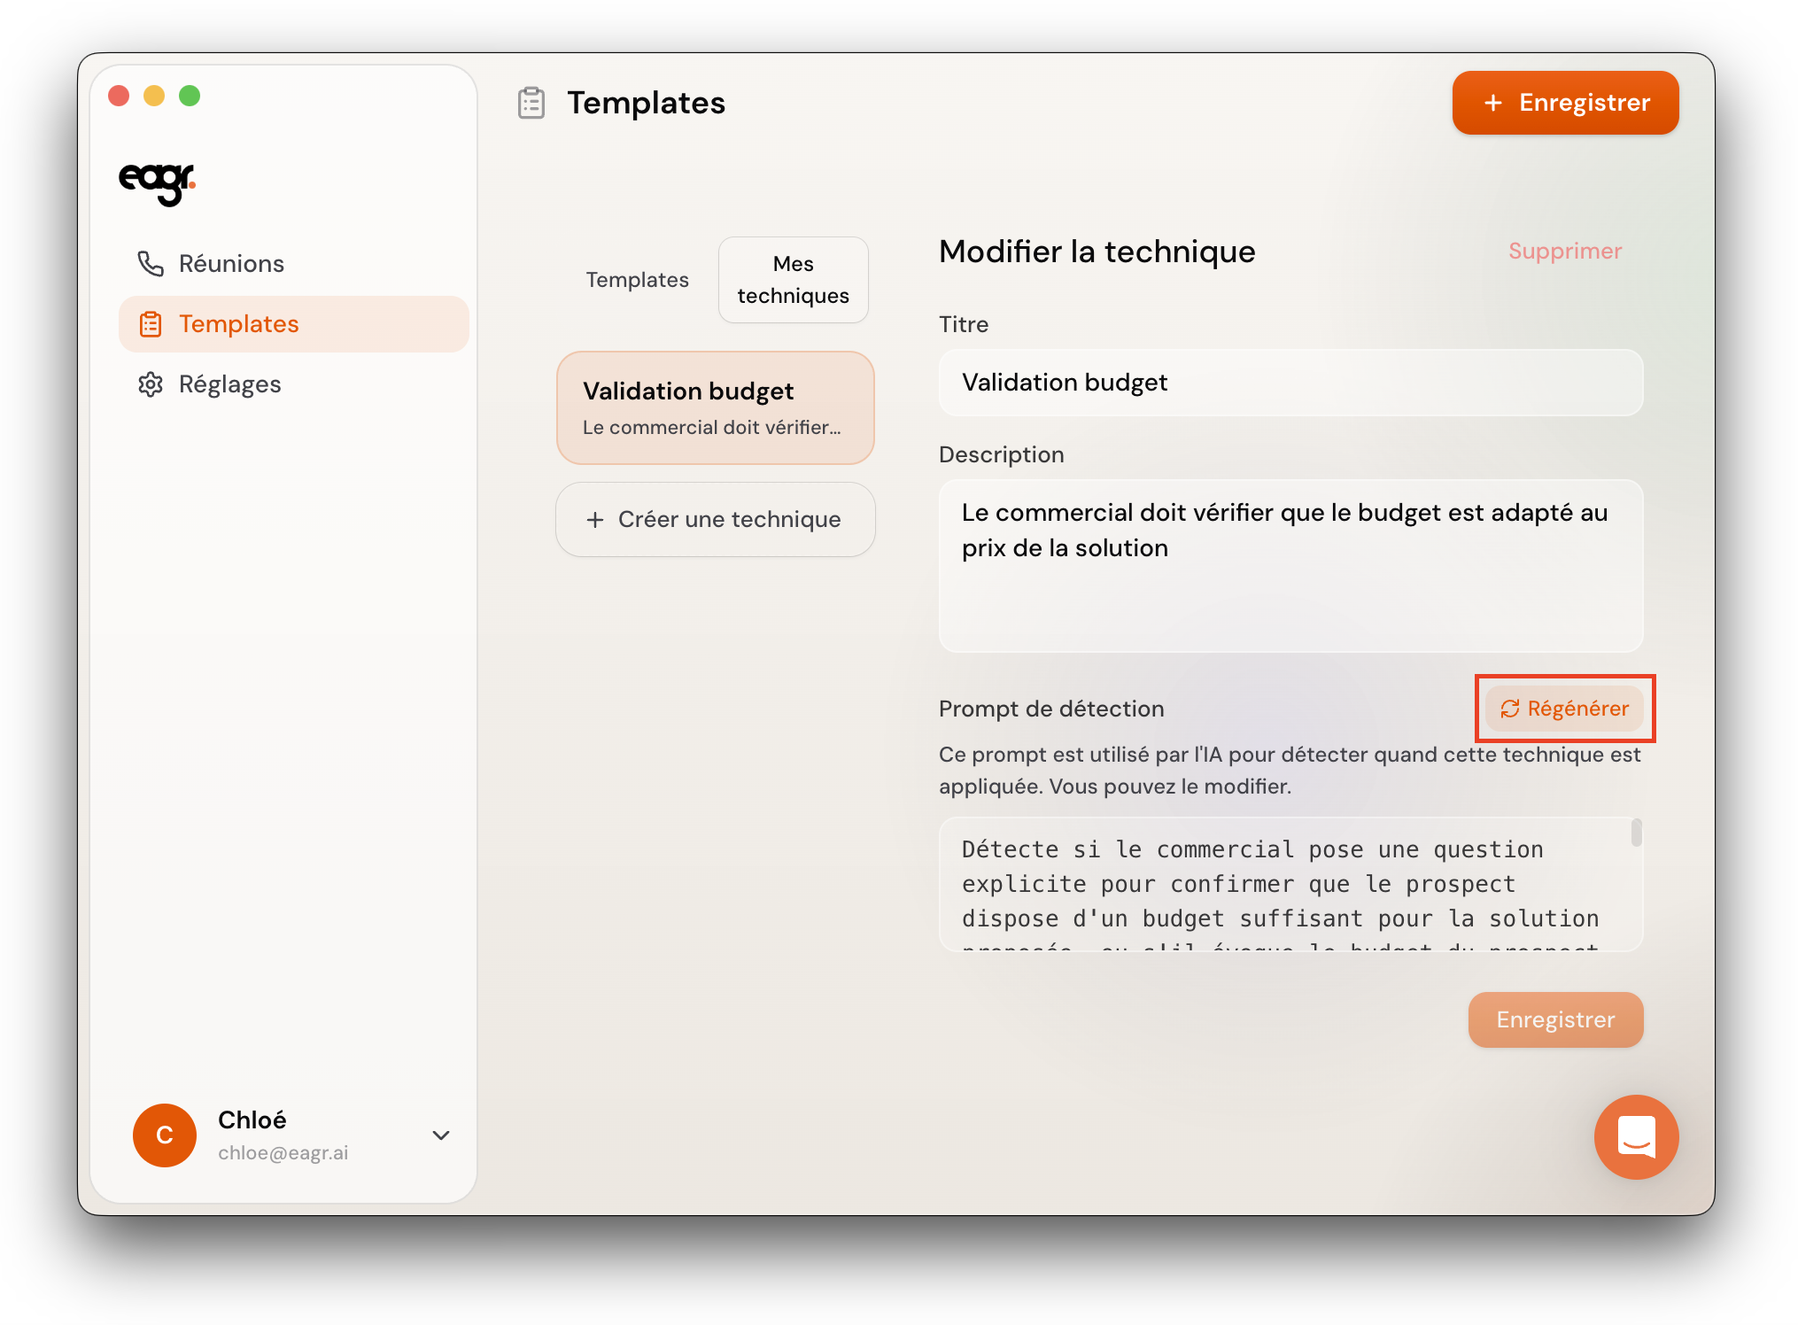The image size is (1798, 1325).
Task: Click the Régénérer refresh icon
Action: [1510, 709]
